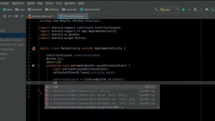This screenshot has height=121, width=215.
Task: Open the profiler gauge icon
Action: [x=207, y=10]
